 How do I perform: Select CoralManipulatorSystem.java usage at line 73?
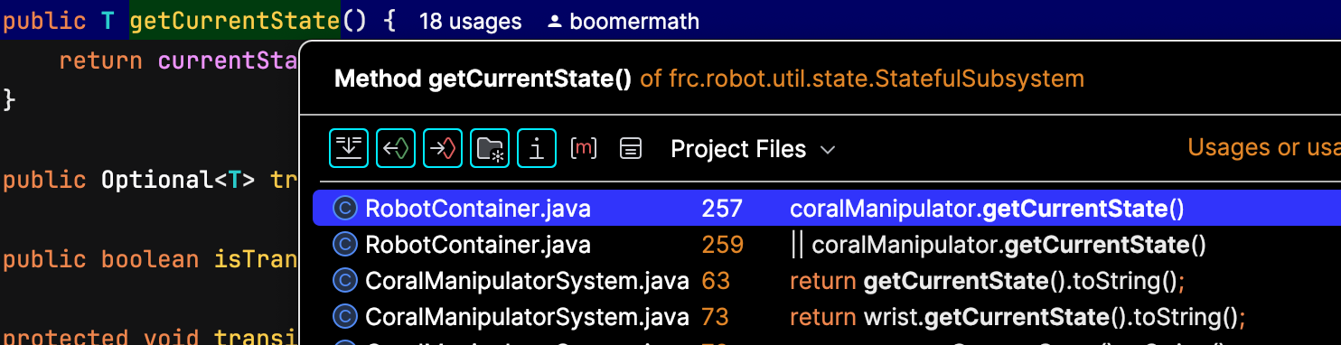tap(827, 317)
